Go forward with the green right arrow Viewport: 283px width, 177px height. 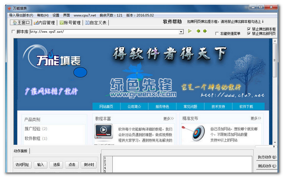point(205,31)
